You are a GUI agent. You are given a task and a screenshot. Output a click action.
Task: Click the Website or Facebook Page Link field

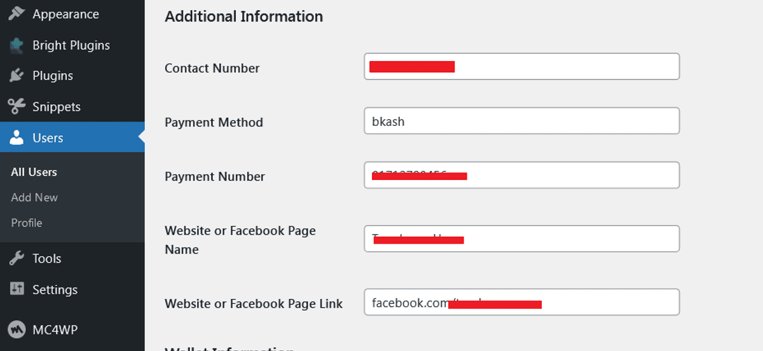(x=522, y=302)
